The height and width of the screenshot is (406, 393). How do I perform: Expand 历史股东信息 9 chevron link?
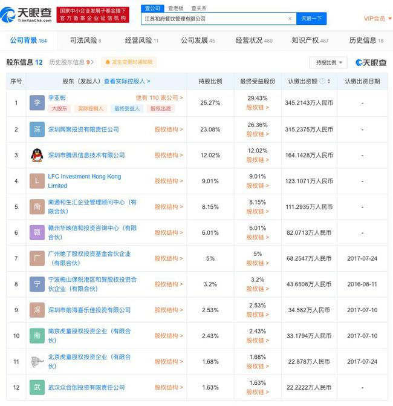click(x=71, y=62)
